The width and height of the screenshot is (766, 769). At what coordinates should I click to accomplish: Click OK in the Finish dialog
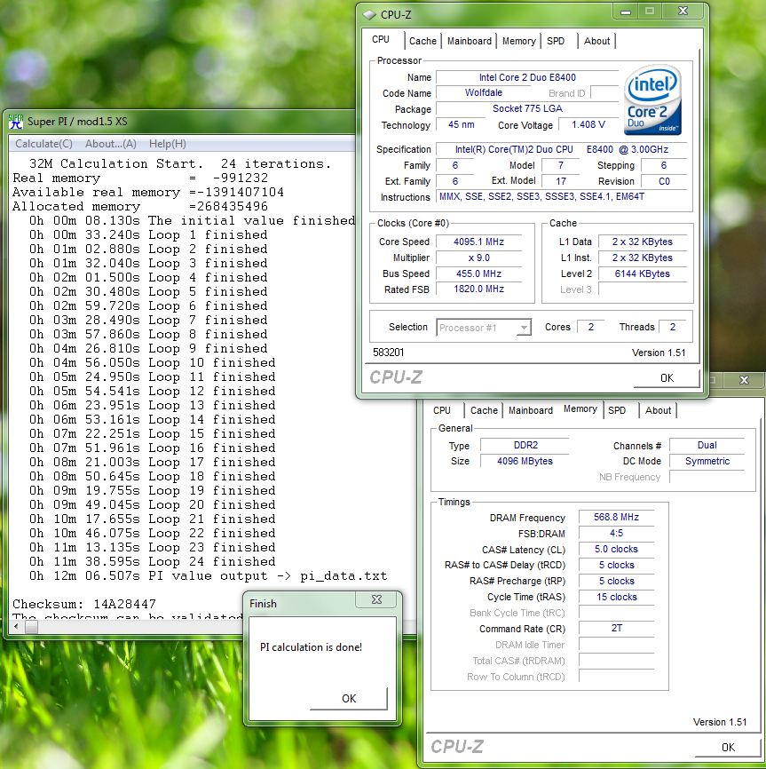point(349,699)
